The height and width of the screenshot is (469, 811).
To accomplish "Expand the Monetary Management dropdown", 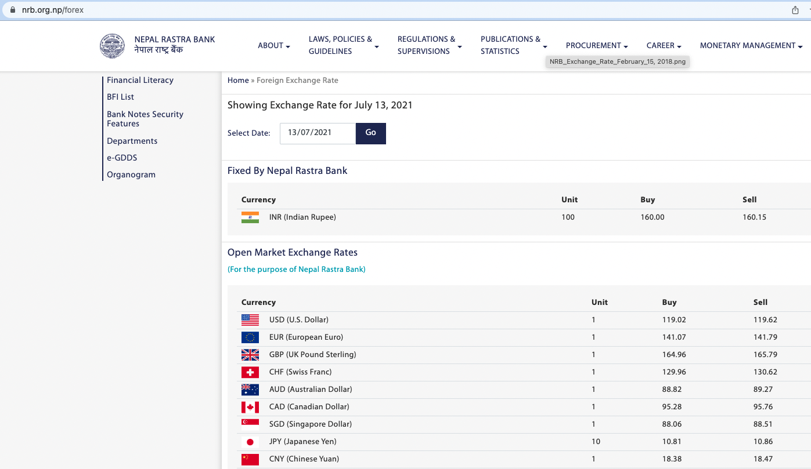I will click(751, 46).
